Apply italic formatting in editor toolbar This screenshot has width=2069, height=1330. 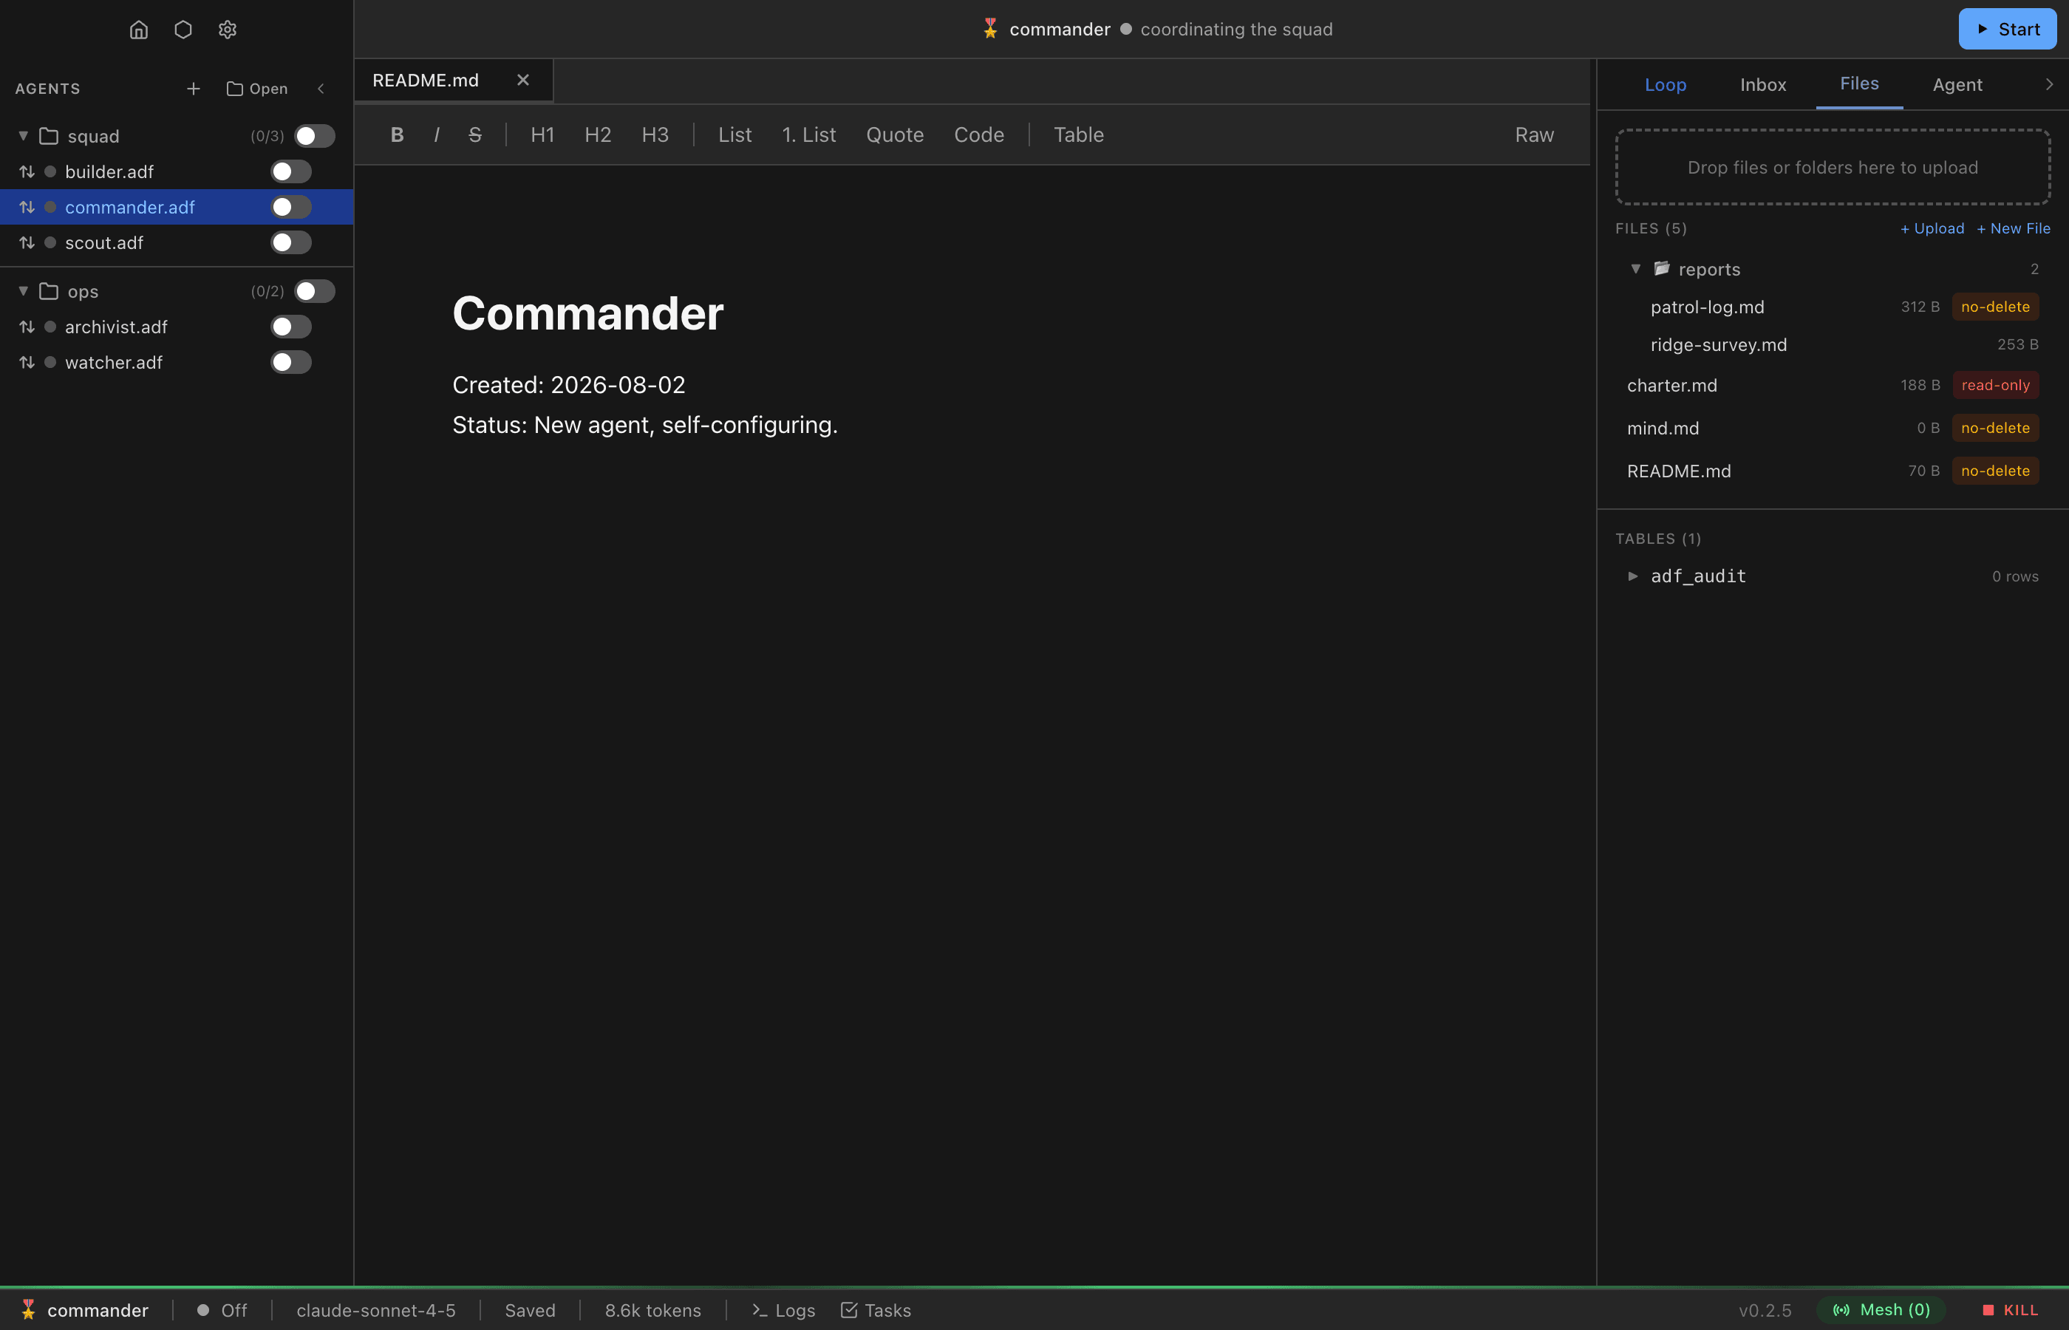pos(437,134)
